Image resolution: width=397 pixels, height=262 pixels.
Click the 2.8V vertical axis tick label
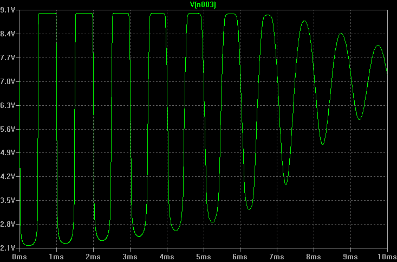click(9, 224)
